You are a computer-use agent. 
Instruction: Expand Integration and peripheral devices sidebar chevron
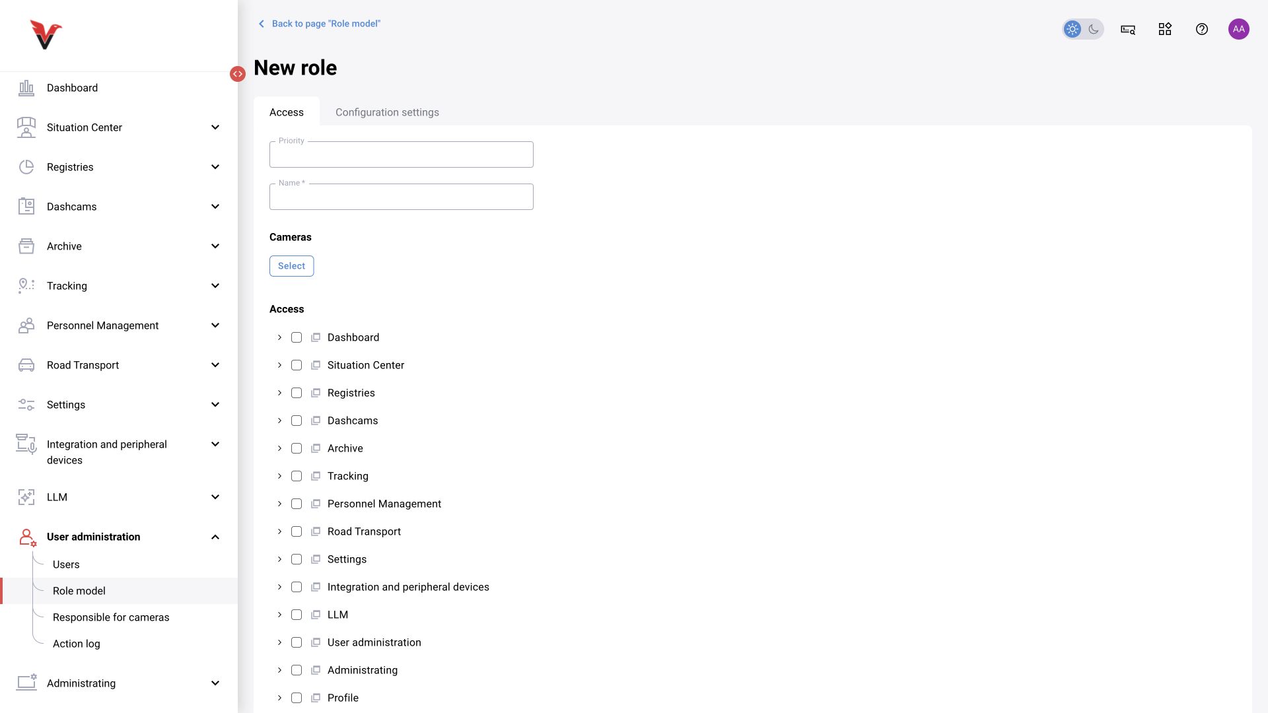point(215,444)
